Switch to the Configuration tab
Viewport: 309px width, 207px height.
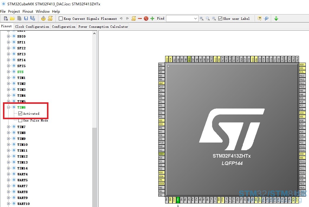click(64, 27)
